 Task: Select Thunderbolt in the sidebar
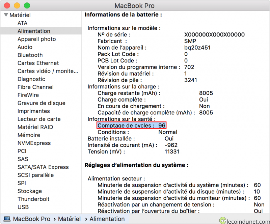[33, 199]
